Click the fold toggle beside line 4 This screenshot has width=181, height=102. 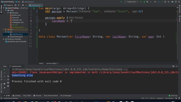pyautogui.click(x=38, y=18)
